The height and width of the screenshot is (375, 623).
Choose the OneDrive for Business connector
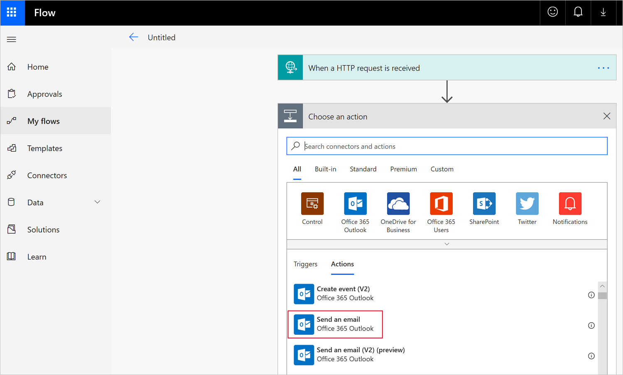398,203
